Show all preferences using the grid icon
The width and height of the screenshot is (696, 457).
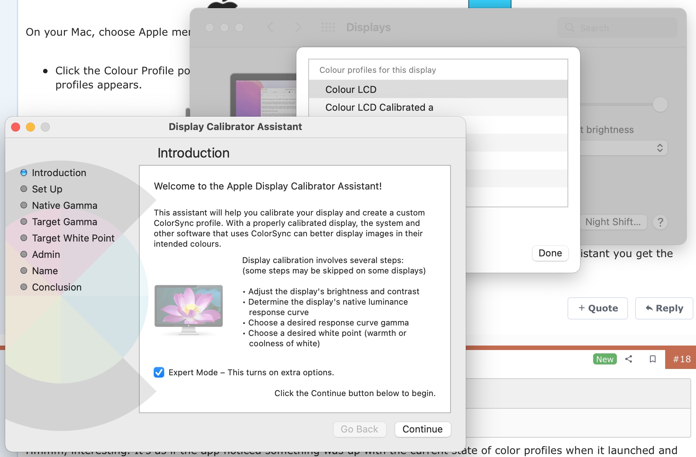tap(328, 27)
